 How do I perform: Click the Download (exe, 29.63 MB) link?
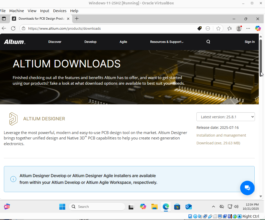[x=218, y=143]
